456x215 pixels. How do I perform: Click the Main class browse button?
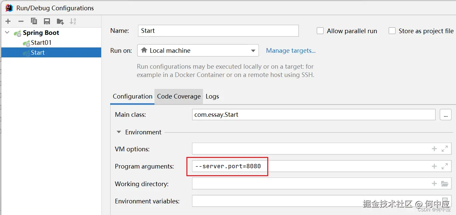(445, 115)
